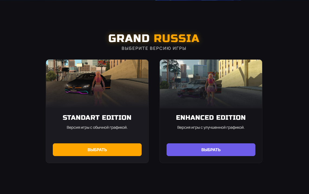Click the text 'Версия игры с обычной графикой.'
Screen dimensions: 309x194
click(x=97, y=127)
